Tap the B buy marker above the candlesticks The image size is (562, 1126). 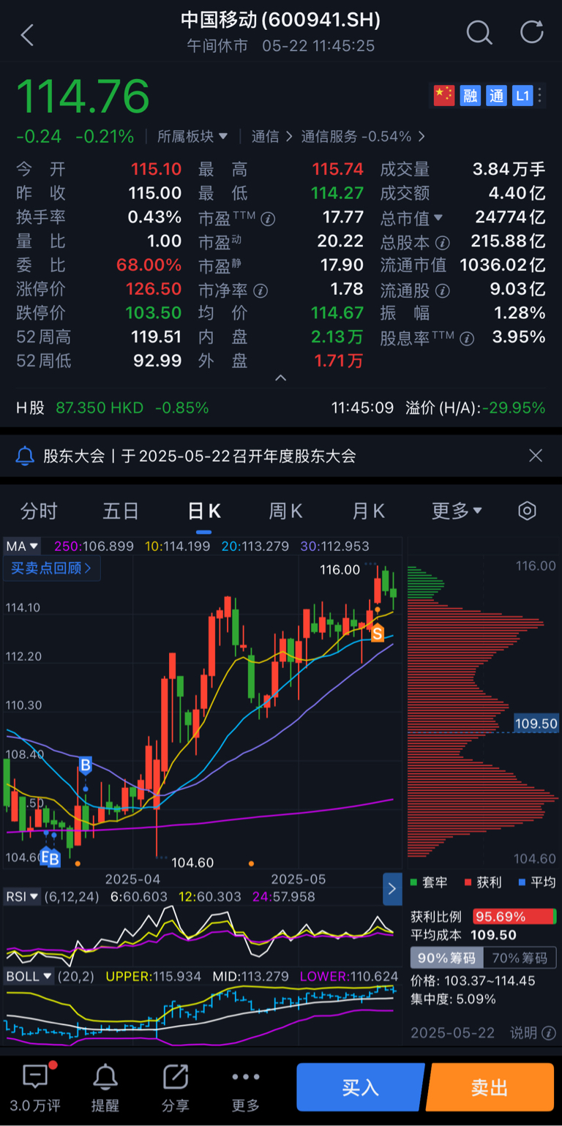coord(85,766)
